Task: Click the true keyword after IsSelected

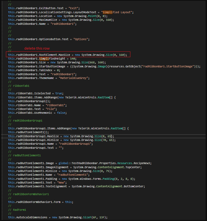Action: (x=59, y=93)
